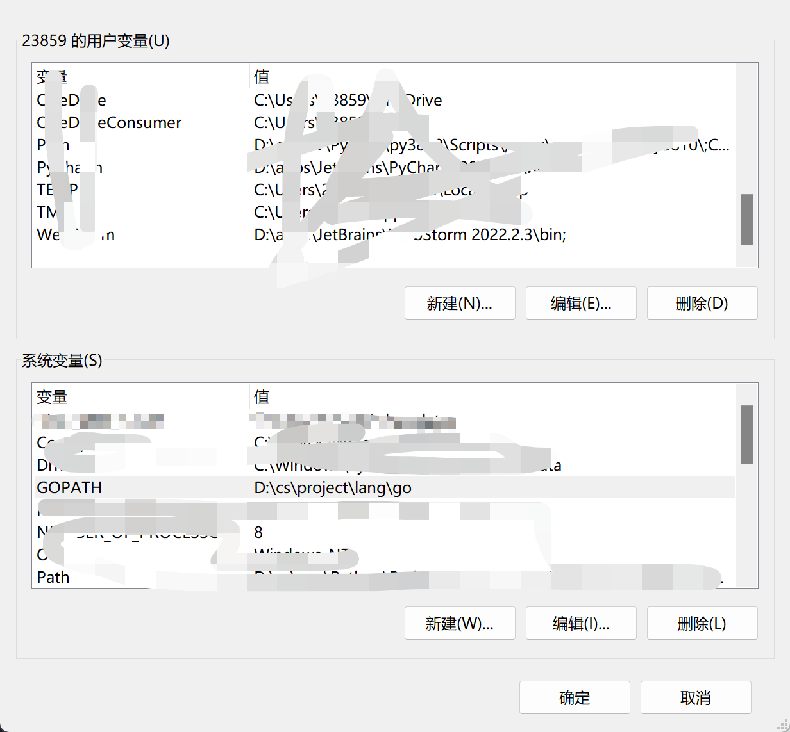
Task: Click 新建(W)... button for system variables
Action: coord(460,623)
